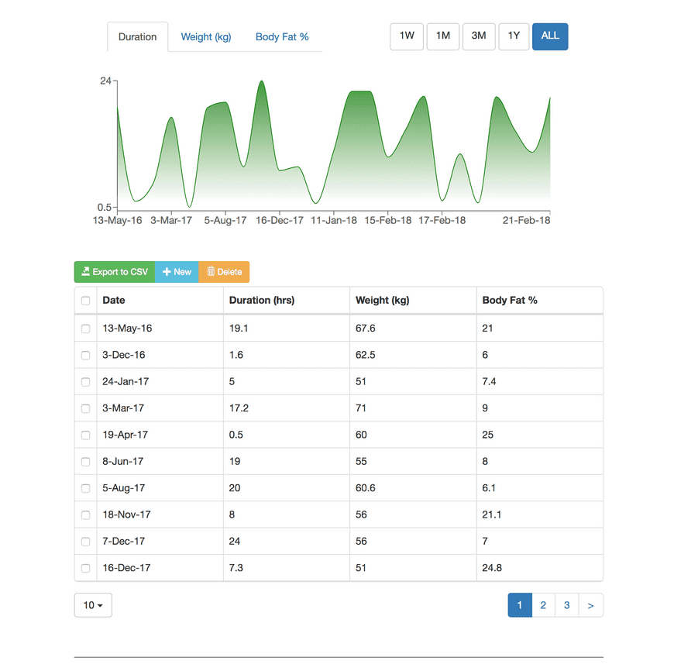674x671 pixels.
Task: Set time range to 1W
Action: point(407,36)
